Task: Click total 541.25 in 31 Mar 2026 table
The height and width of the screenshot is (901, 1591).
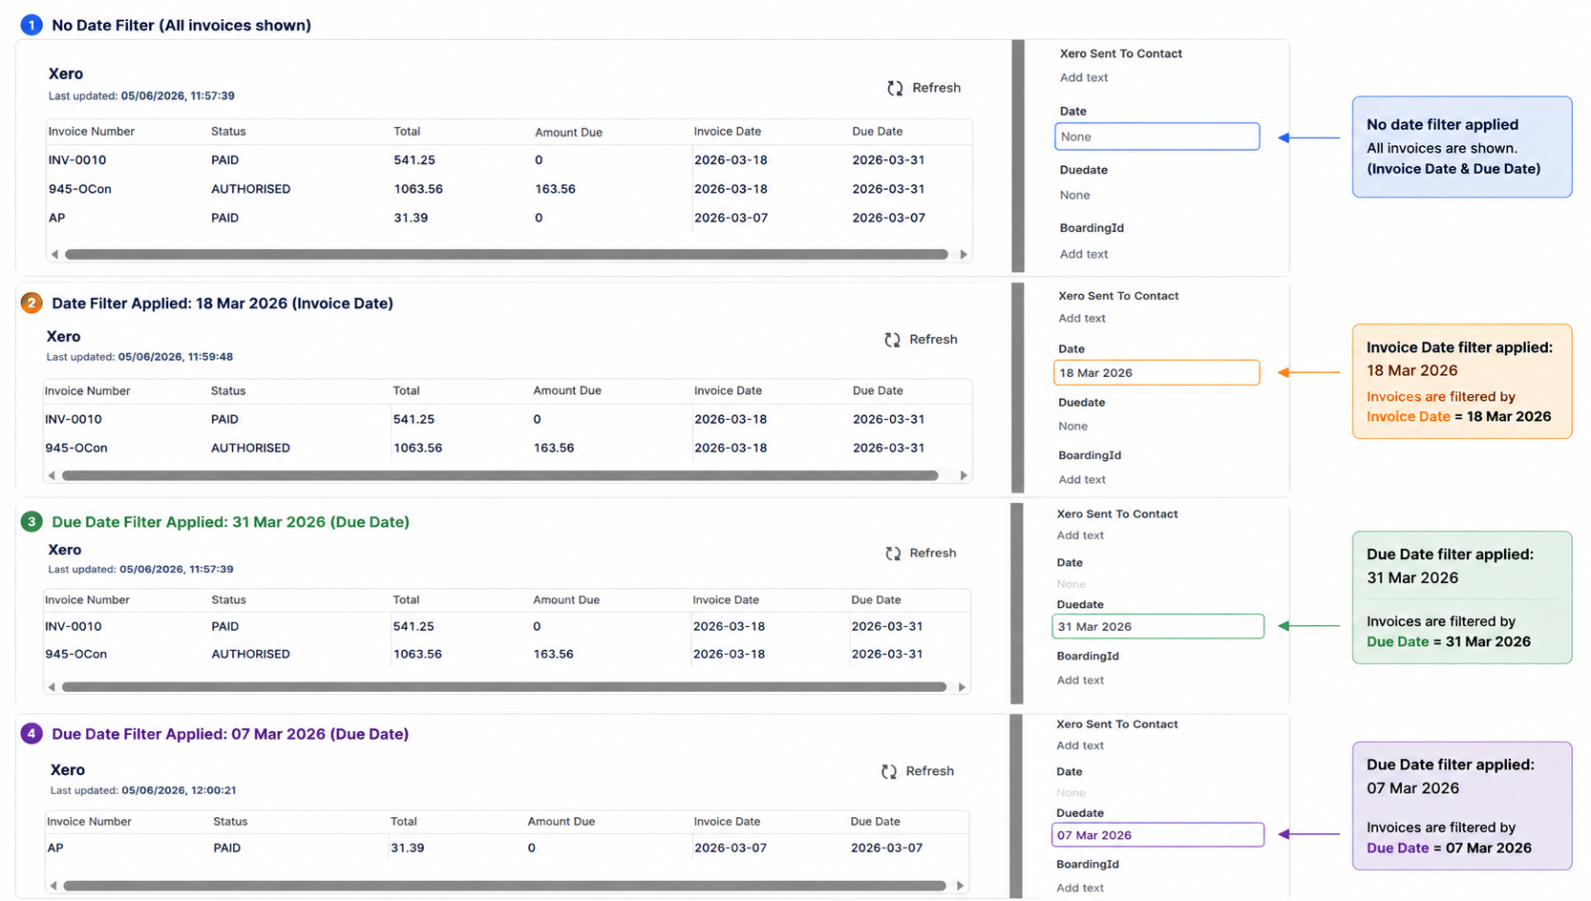Action: click(x=414, y=626)
